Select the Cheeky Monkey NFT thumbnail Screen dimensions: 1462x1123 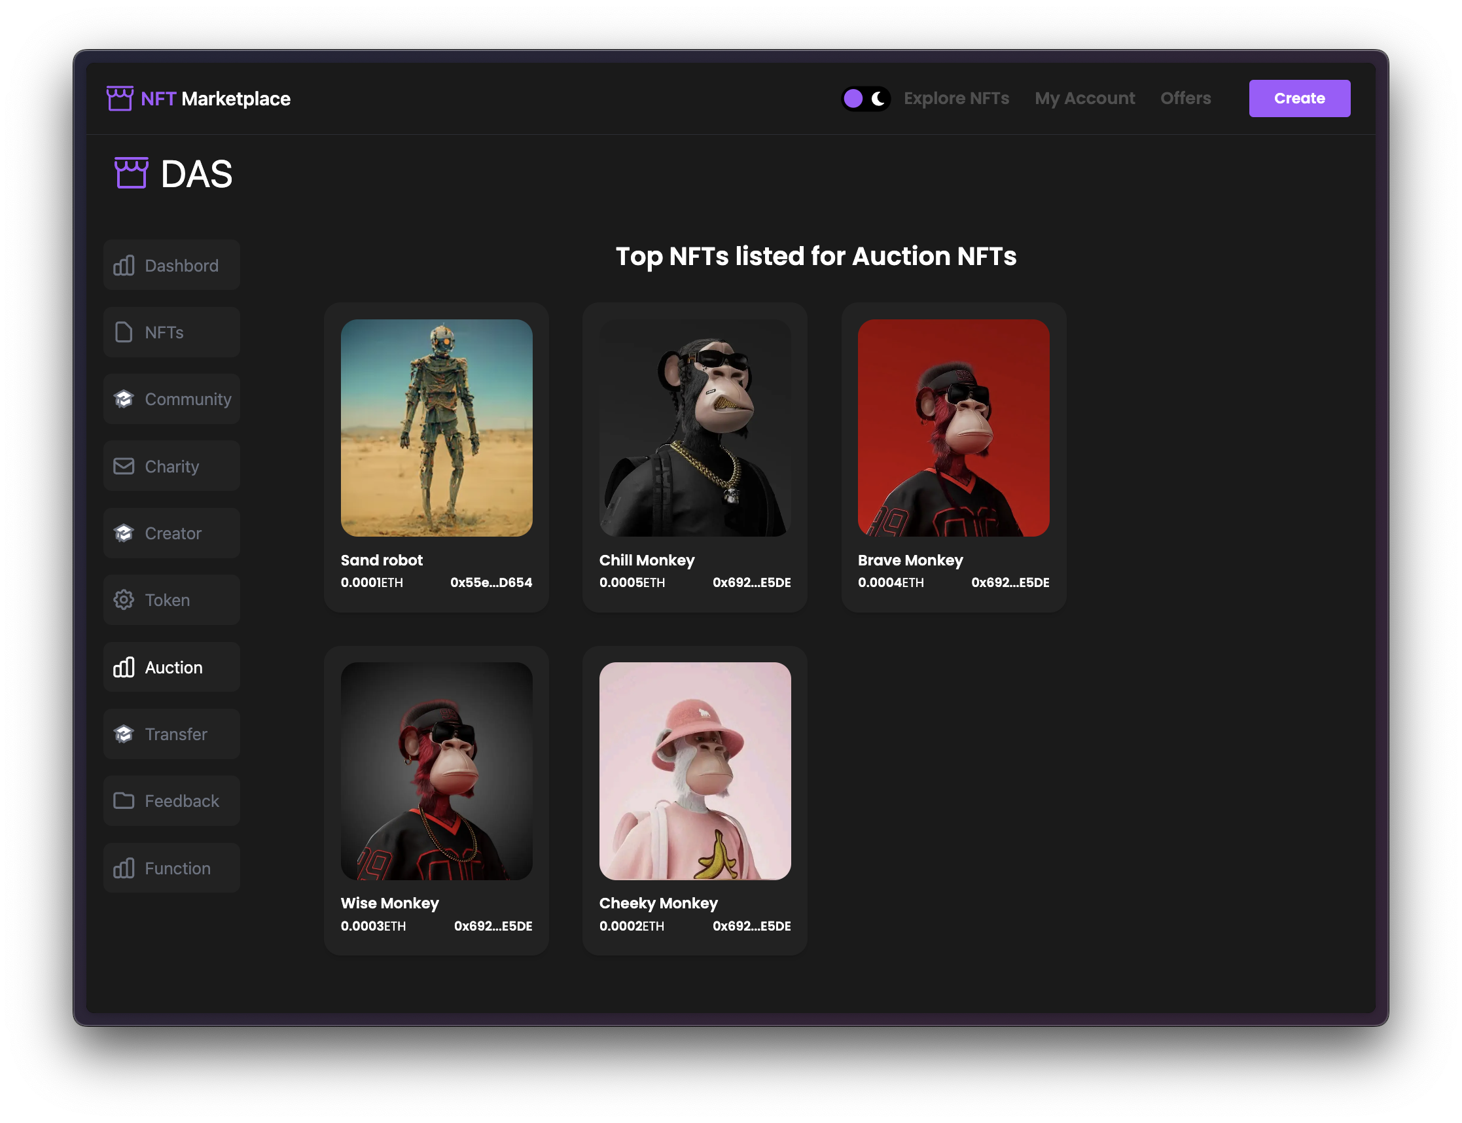[694, 771]
